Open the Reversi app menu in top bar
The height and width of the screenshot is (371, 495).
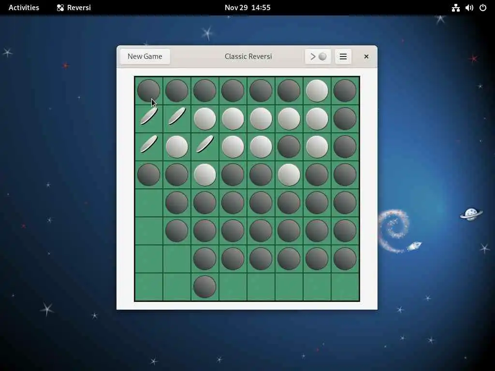74,8
